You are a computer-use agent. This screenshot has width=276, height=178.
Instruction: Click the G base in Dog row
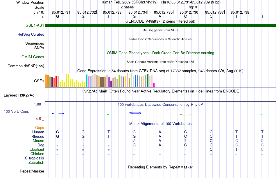pyautogui.click(x=134, y=145)
